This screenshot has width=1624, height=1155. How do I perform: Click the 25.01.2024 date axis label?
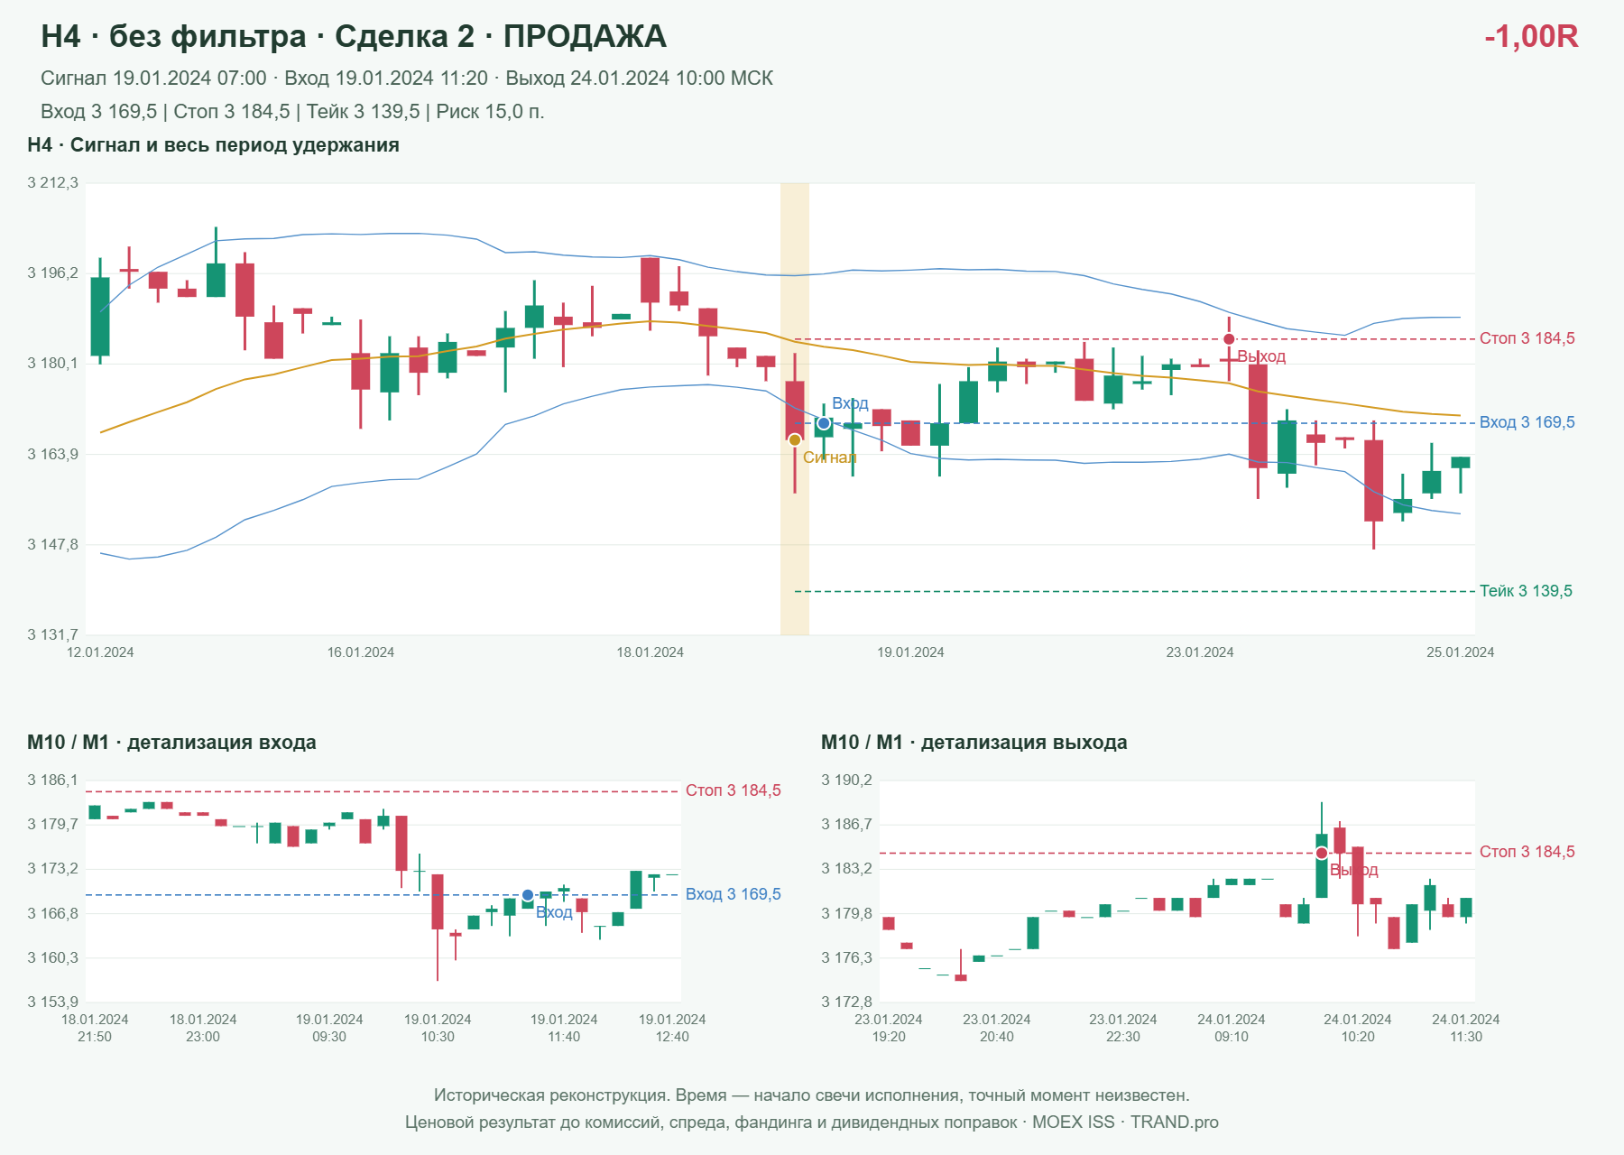coord(1461,652)
